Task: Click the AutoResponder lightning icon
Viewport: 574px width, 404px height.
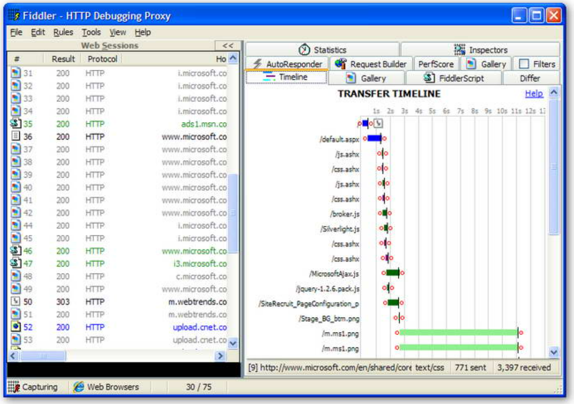Action: click(x=257, y=64)
